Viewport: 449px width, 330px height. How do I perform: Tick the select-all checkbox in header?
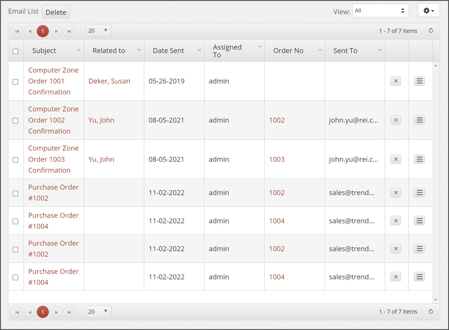[x=16, y=51]
